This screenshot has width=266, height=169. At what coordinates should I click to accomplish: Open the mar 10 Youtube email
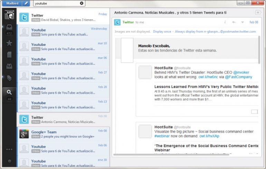[63, 47]
